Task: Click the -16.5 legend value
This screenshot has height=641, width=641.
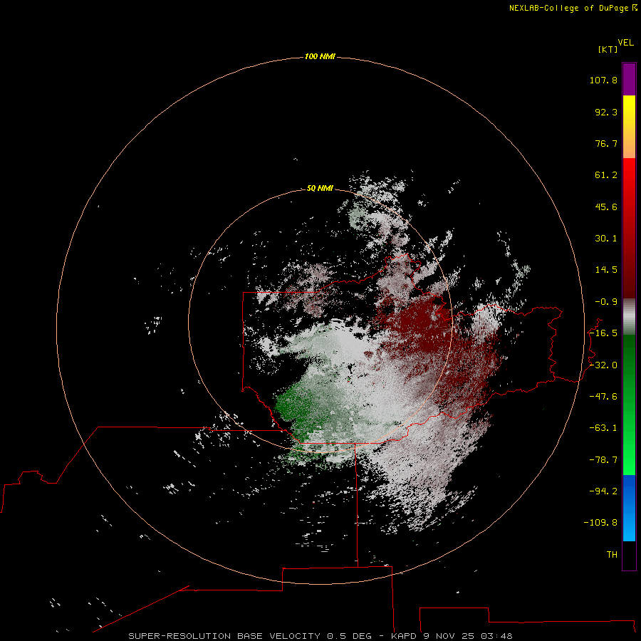Action: pyautogui.click(x=603, y=333)
